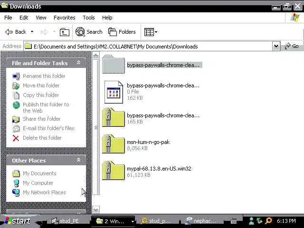The image size is (304, 228).
Task: Click the 6:13 PM clock
Action: point(286,221)
